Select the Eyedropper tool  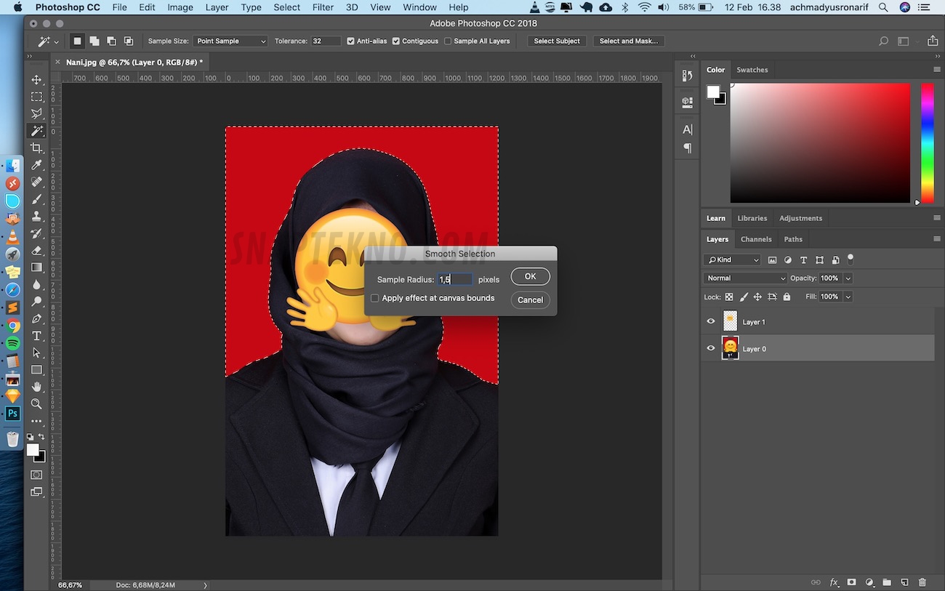click(36, 166)
